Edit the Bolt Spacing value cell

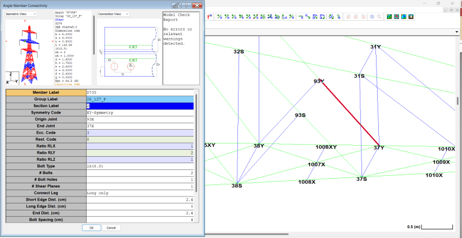pyautogui.click(x=140, y=220)
